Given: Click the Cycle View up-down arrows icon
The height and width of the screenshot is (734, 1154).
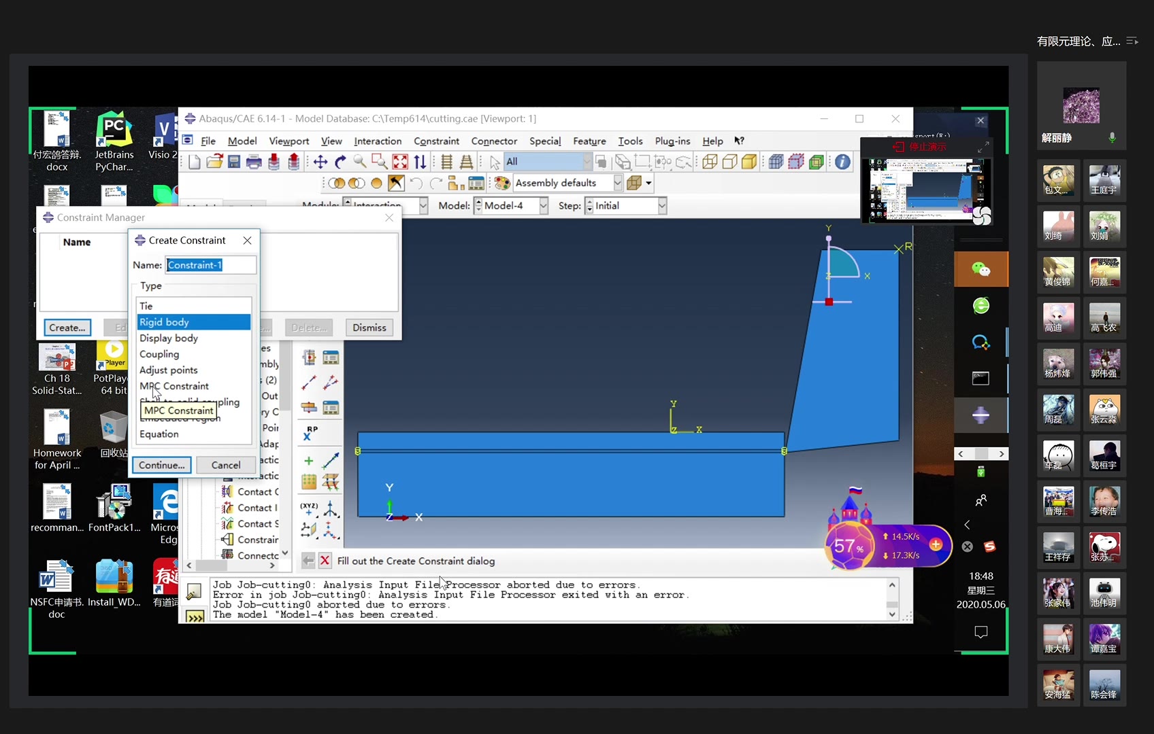Looking at the screenshot, I should point(420,162).
